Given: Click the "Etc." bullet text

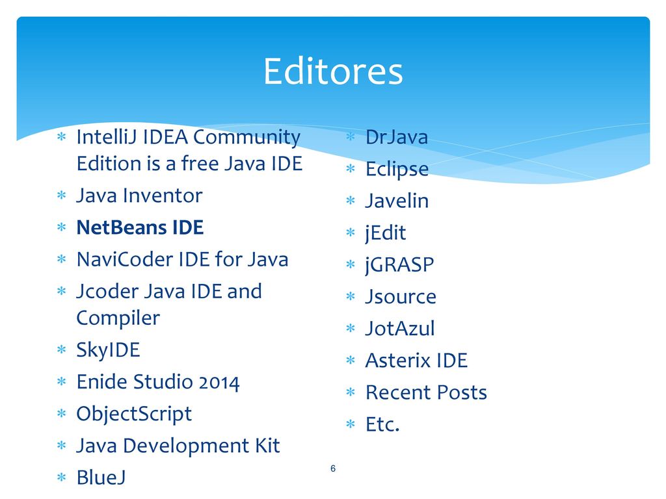Looking at the screenshot, I should [x=382, y=424].
